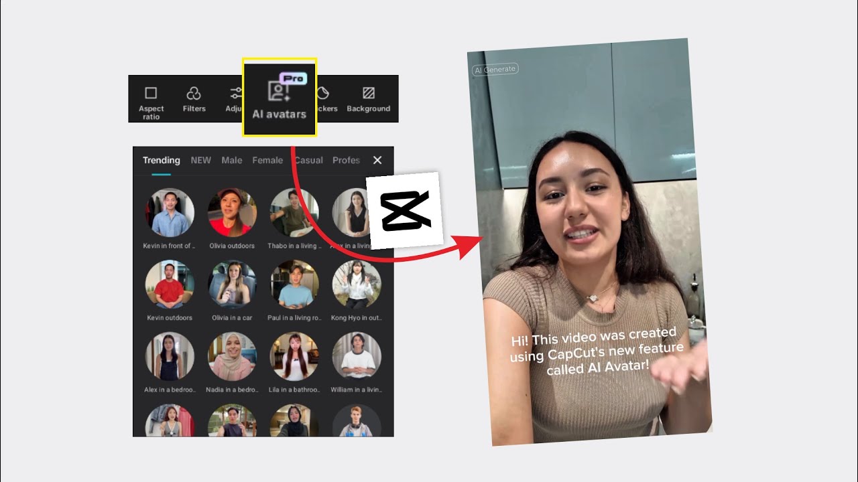
Task: Click the 'Kevin outdoors' caption text
Action: (170, 317)
